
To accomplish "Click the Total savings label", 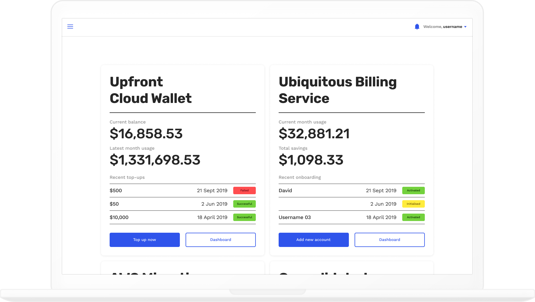I will point(293,148).
